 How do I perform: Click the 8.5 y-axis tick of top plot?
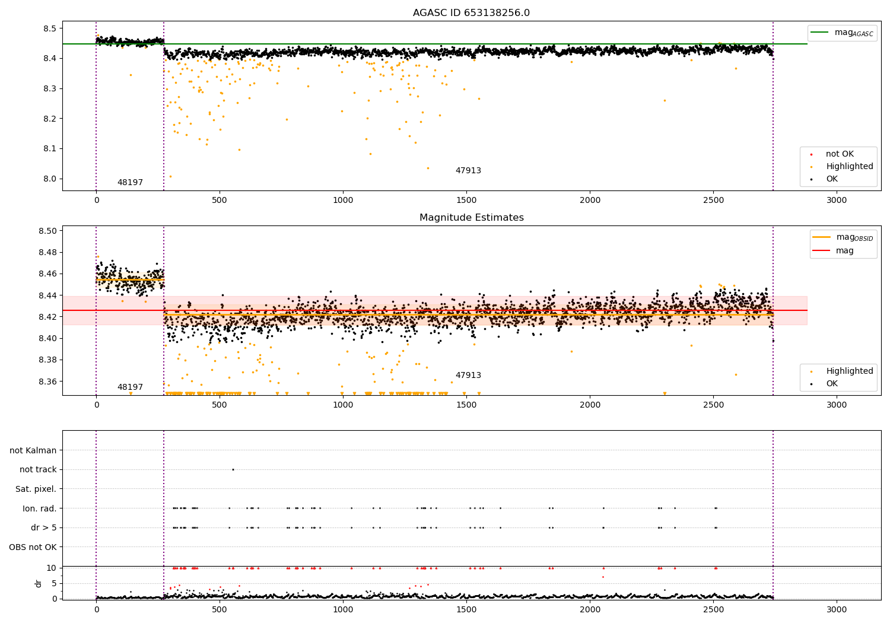click(x=50, y=28)
